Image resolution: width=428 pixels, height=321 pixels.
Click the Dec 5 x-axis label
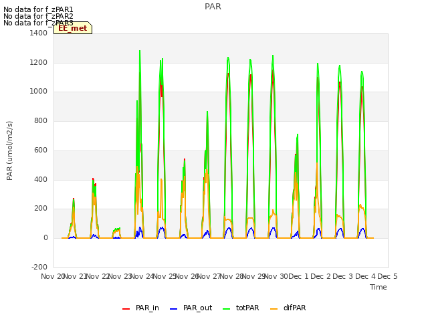[387, 276]
